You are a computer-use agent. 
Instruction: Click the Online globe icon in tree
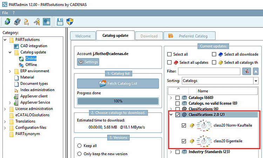[21, 59]
